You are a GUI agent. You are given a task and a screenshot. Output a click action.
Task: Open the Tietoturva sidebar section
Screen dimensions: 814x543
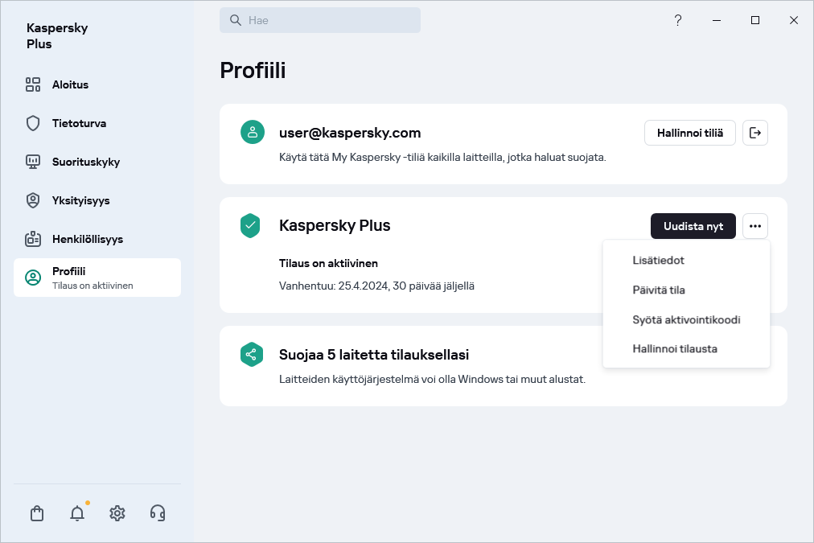pyautogui.click(x=79, y=123)
